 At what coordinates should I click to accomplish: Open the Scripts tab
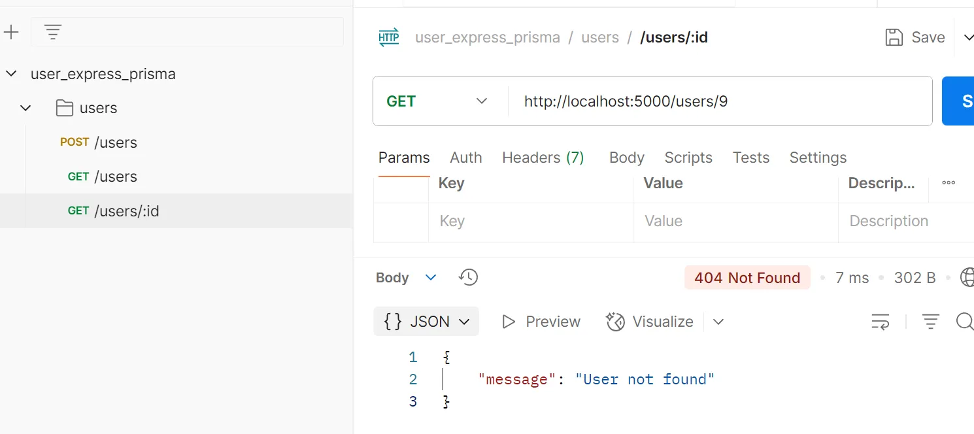tap(688, 158)
